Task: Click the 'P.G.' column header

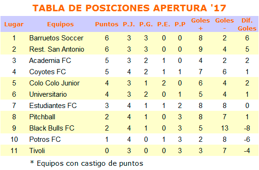Action: pos(146,24)
